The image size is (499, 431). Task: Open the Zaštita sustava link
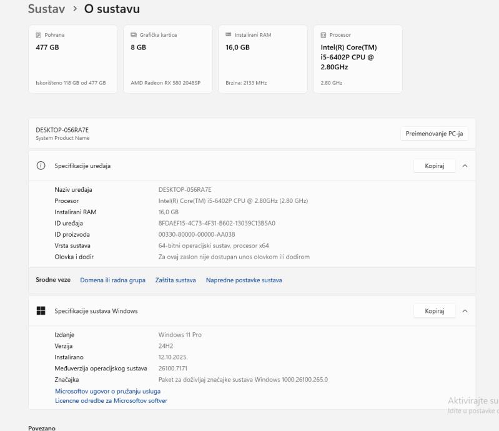coord(175,280)
